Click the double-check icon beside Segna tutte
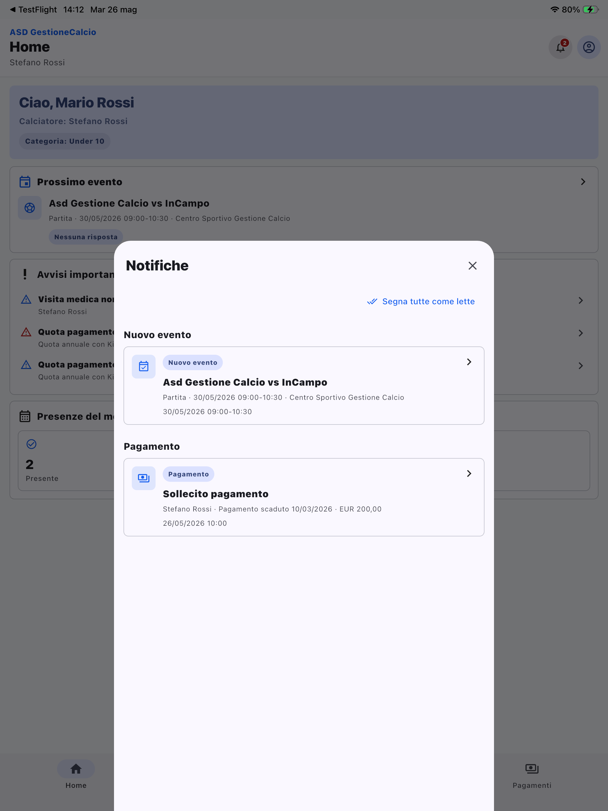 pos(372,301)
